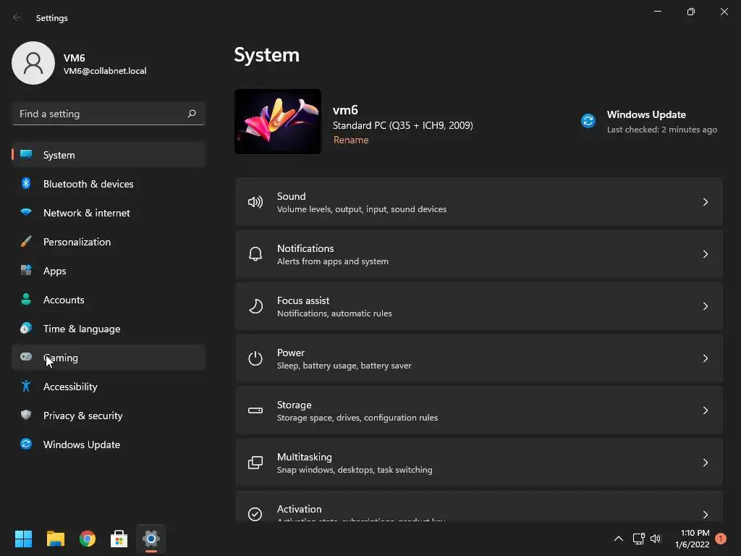Click the Settings gear on the taskbar
Viewport: 741px width, 556px height.
pos(151,539)
